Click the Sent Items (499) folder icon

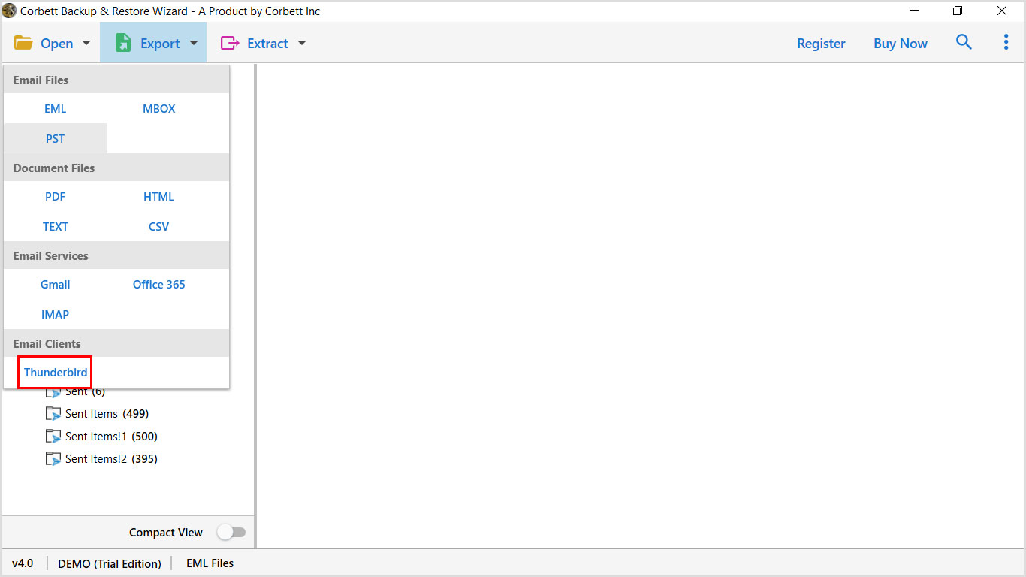[53, 414]
